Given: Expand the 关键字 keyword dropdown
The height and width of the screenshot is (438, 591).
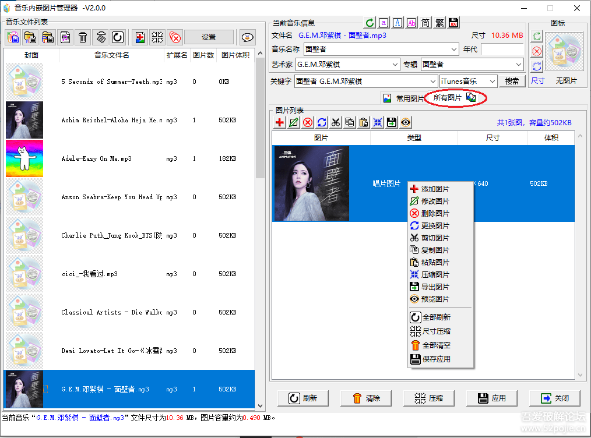Looking at the screenshot, I should [432, 82].
